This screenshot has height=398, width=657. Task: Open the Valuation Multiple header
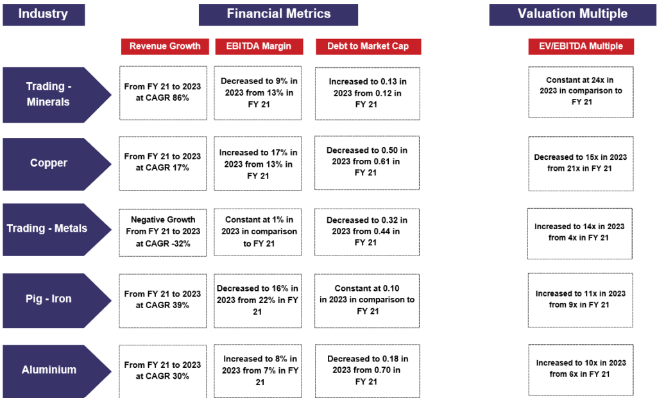pos(572,14)
